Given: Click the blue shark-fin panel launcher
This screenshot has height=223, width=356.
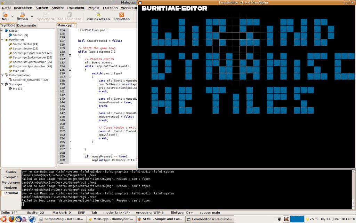Looking at the screenshot, I should coord(32,219).
